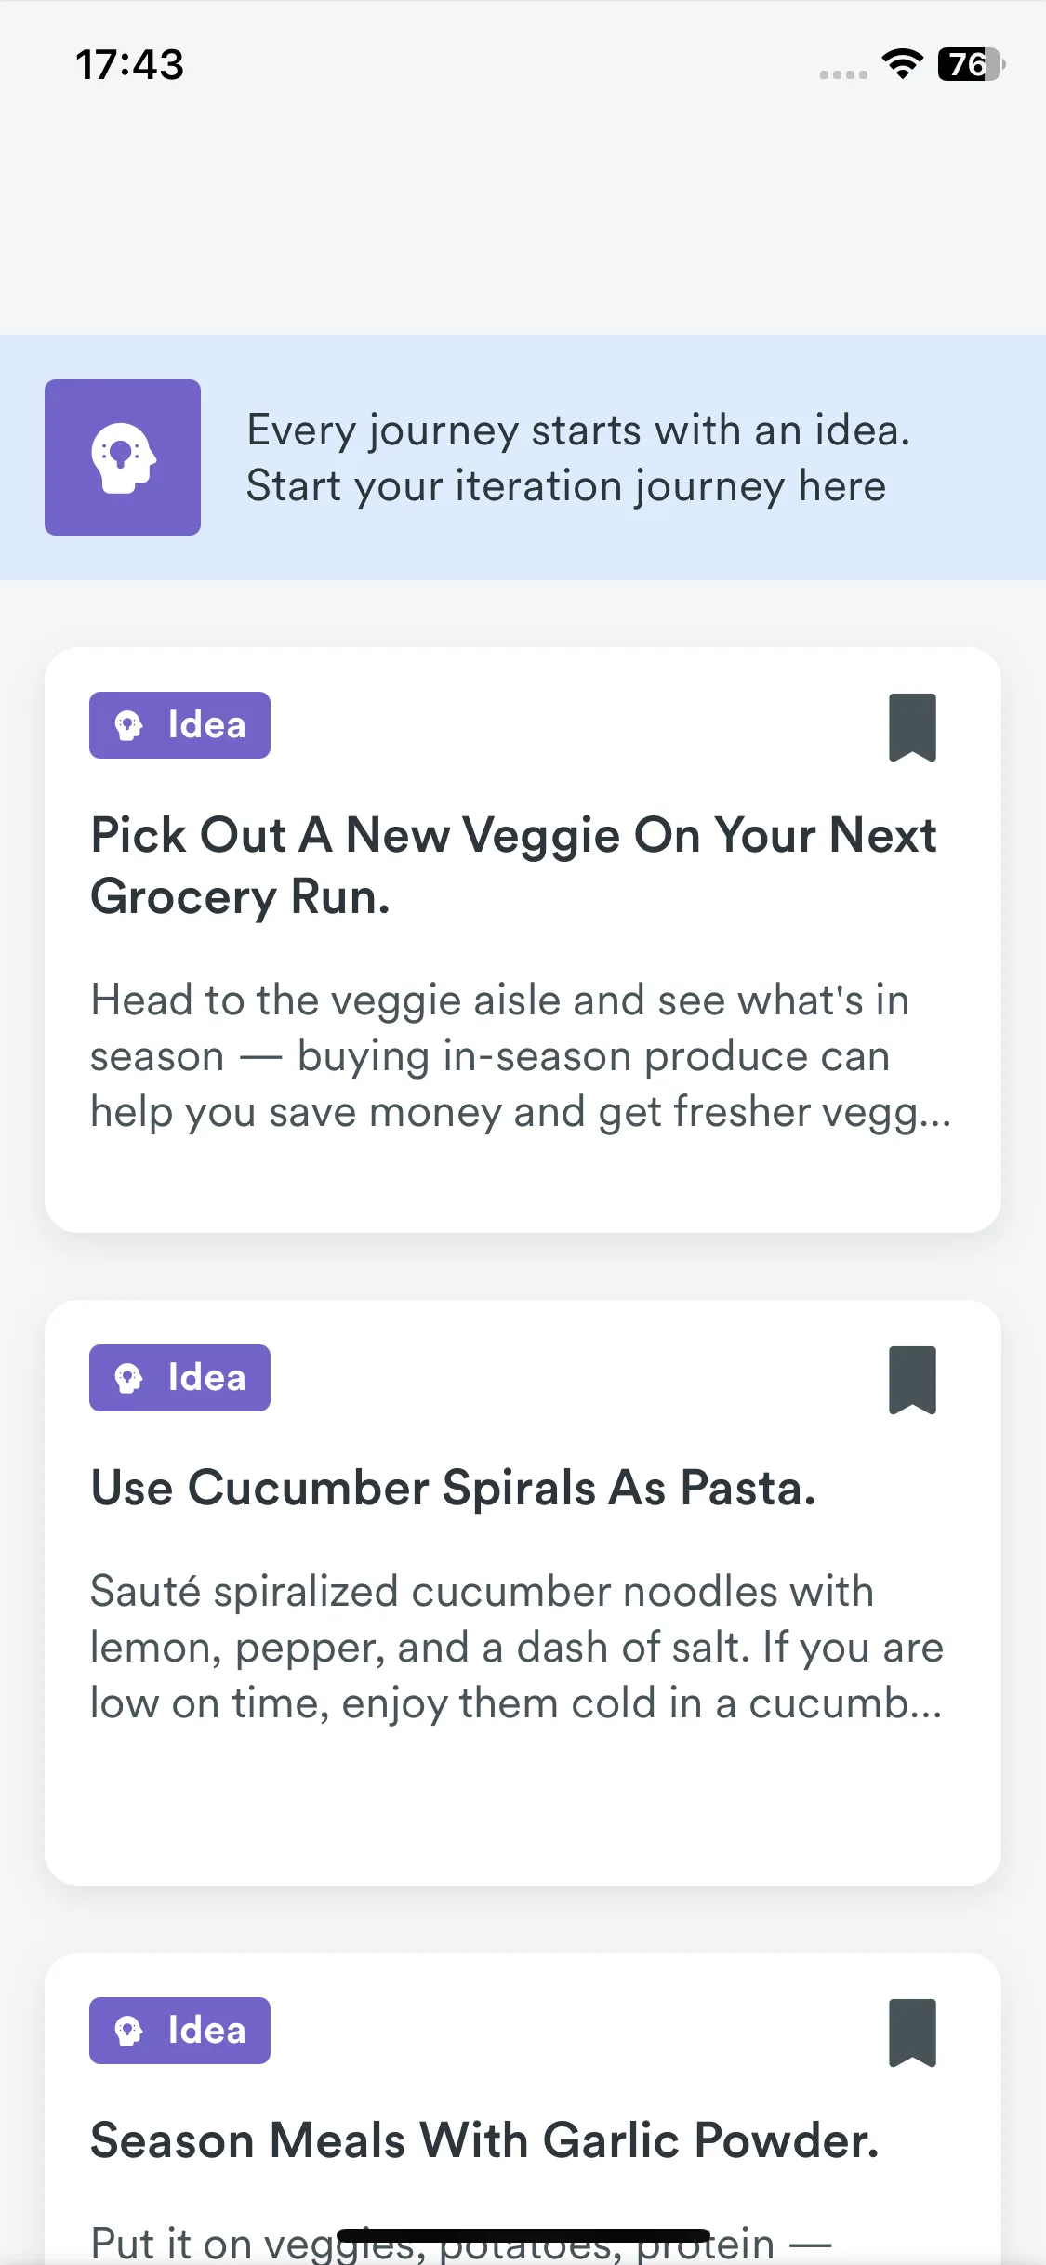Open 'Pick Out A New Veggie' title

(x=513, y=866)
